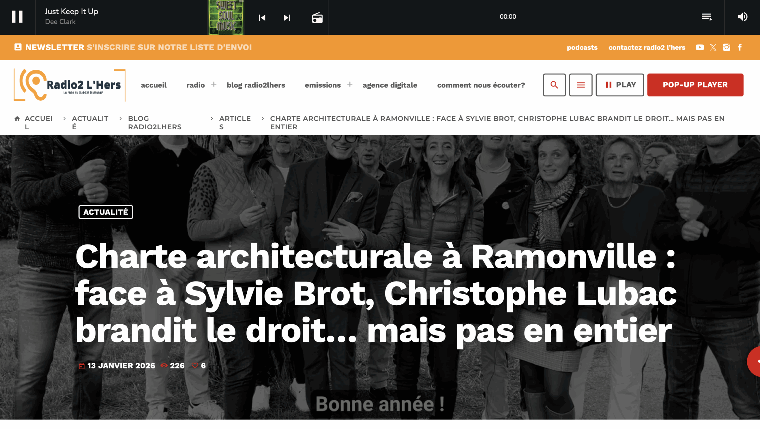
Task: Open the X (Twitter) profile icon
Action: pyautogui.click(x=713, y=47)
